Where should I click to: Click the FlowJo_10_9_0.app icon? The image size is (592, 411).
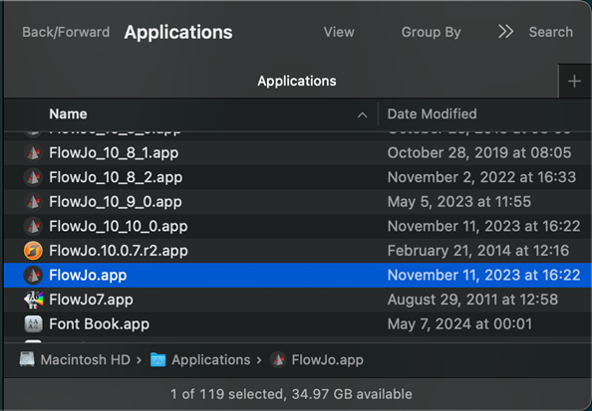[x=33, y=202]
